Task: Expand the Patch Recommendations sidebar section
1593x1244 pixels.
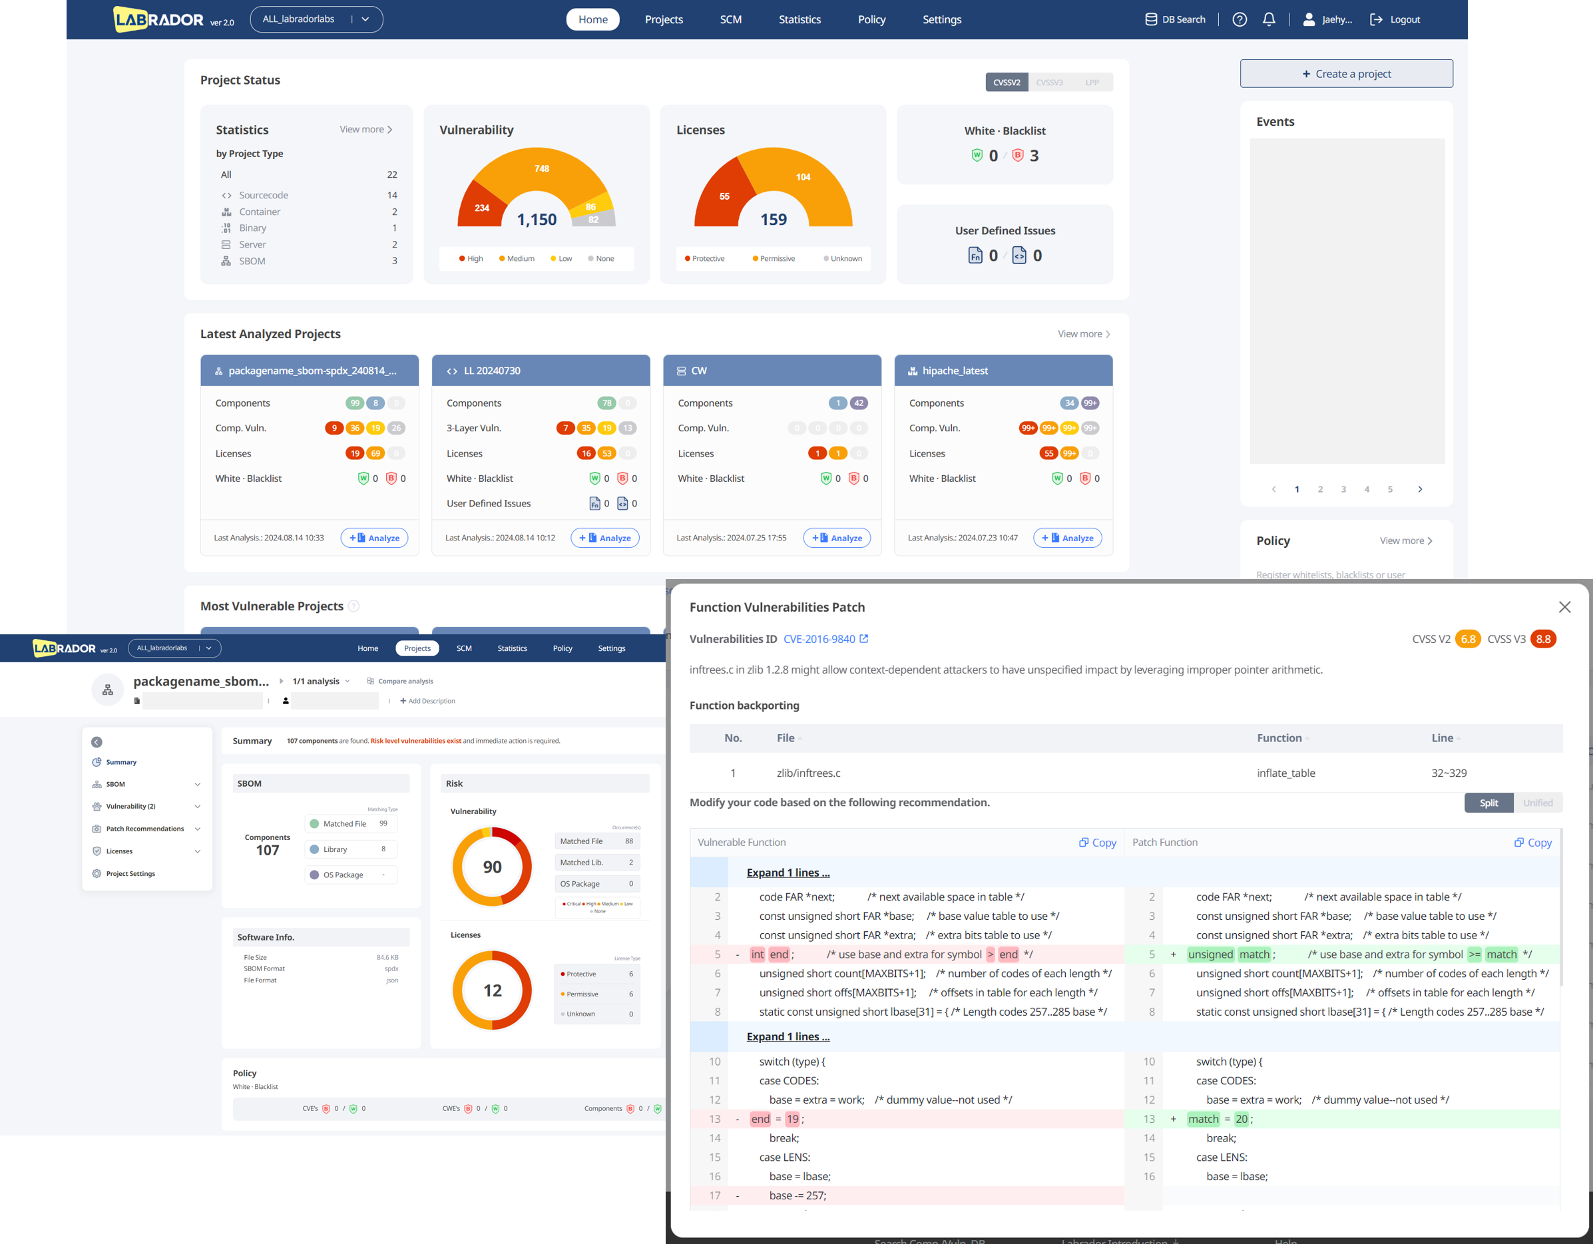Action: 146,829
